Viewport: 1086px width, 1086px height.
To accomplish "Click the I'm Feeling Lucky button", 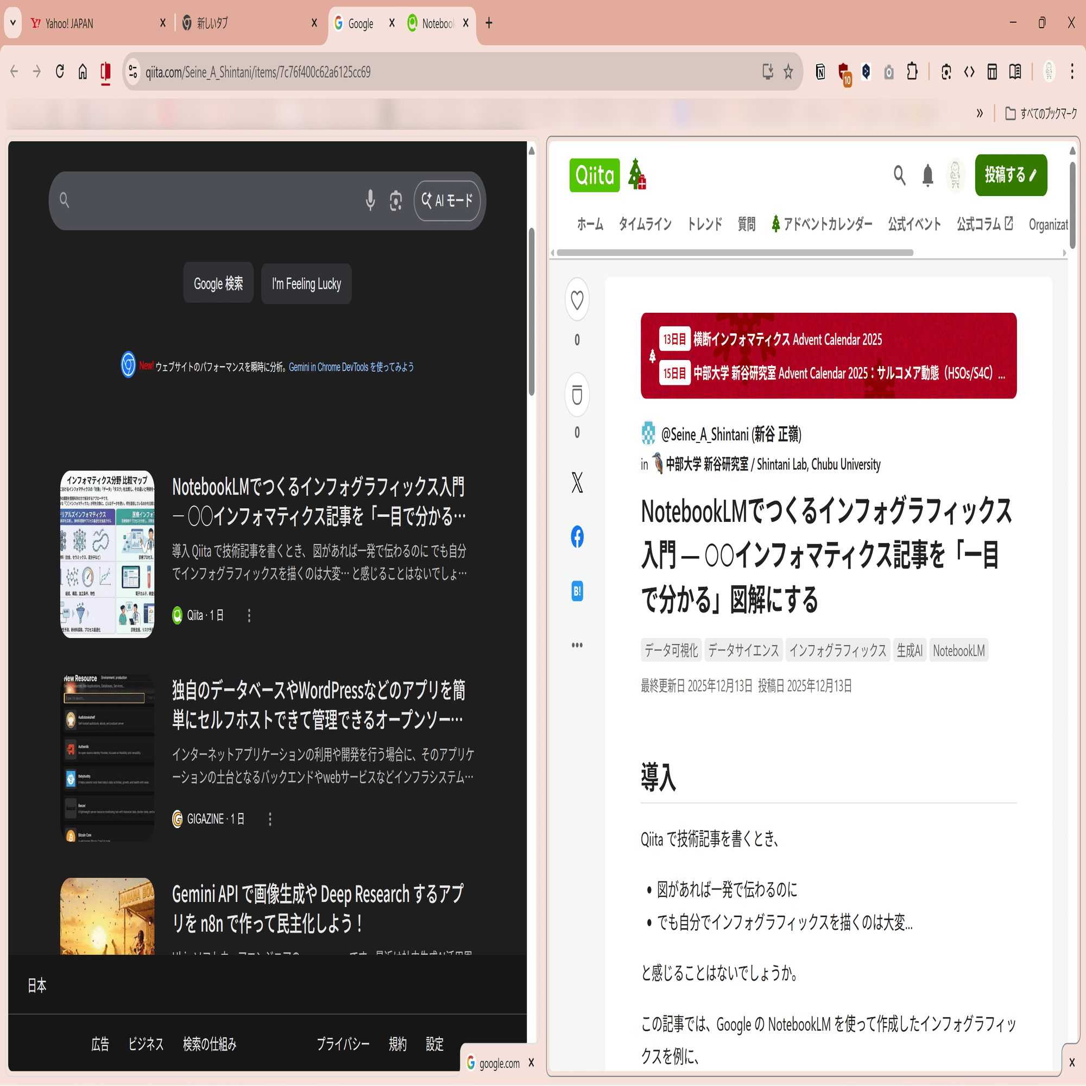I will [306, 283].
